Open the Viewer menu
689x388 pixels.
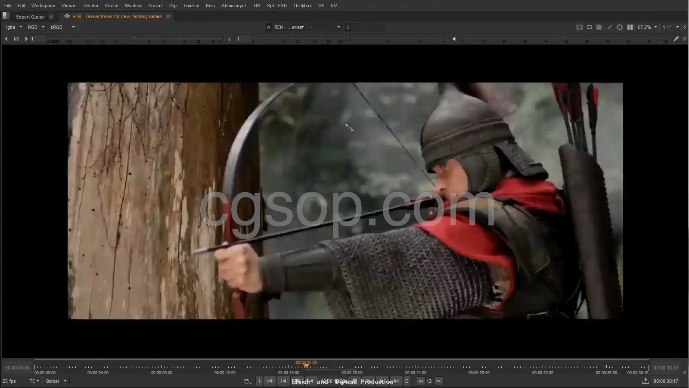tap(69, 6)
